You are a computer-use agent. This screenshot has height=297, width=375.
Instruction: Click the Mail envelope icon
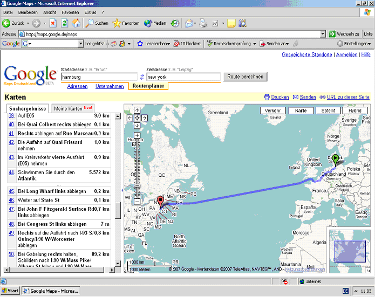189,23
